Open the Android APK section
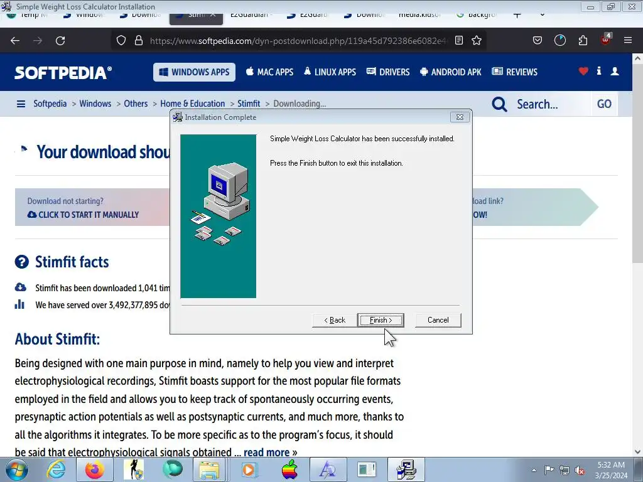 tap(451, 72)
